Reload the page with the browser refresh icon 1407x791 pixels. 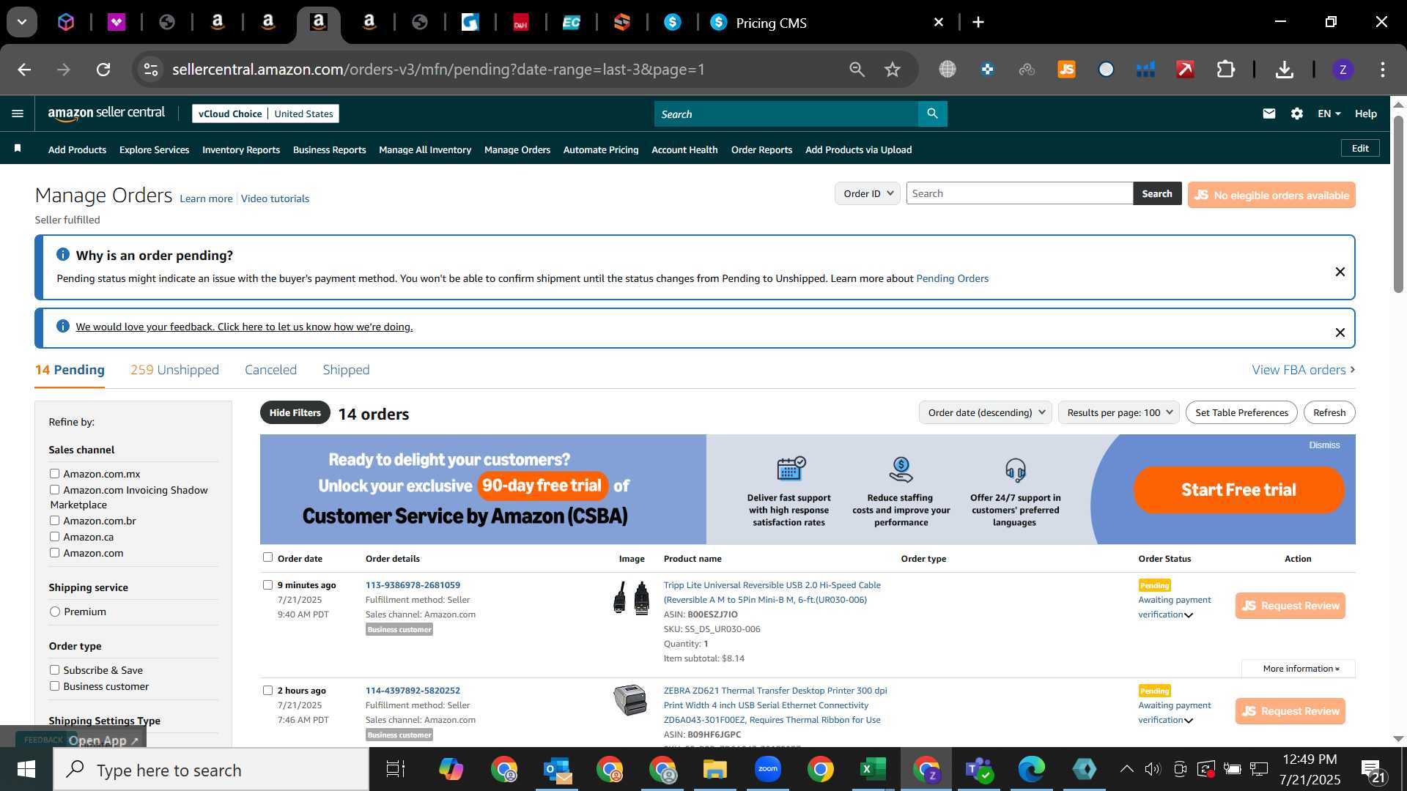(x=103, y=70)
